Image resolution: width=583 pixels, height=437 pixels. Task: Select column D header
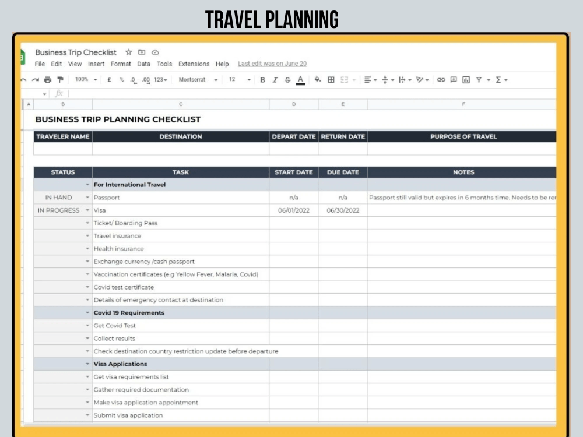coord(294,104)
